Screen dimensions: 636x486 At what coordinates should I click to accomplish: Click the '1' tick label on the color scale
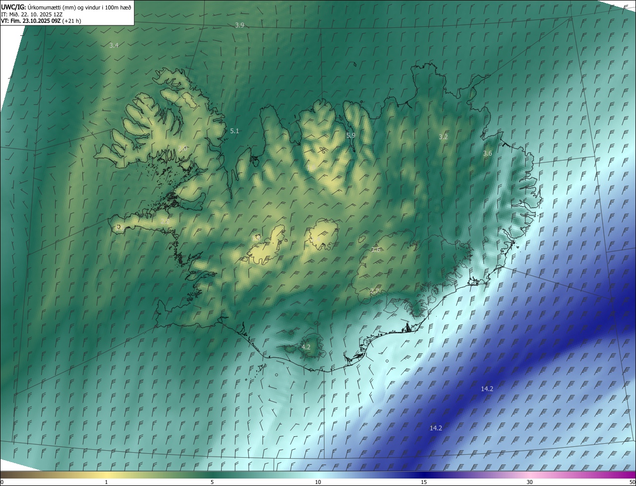click(x=106, y=482)
